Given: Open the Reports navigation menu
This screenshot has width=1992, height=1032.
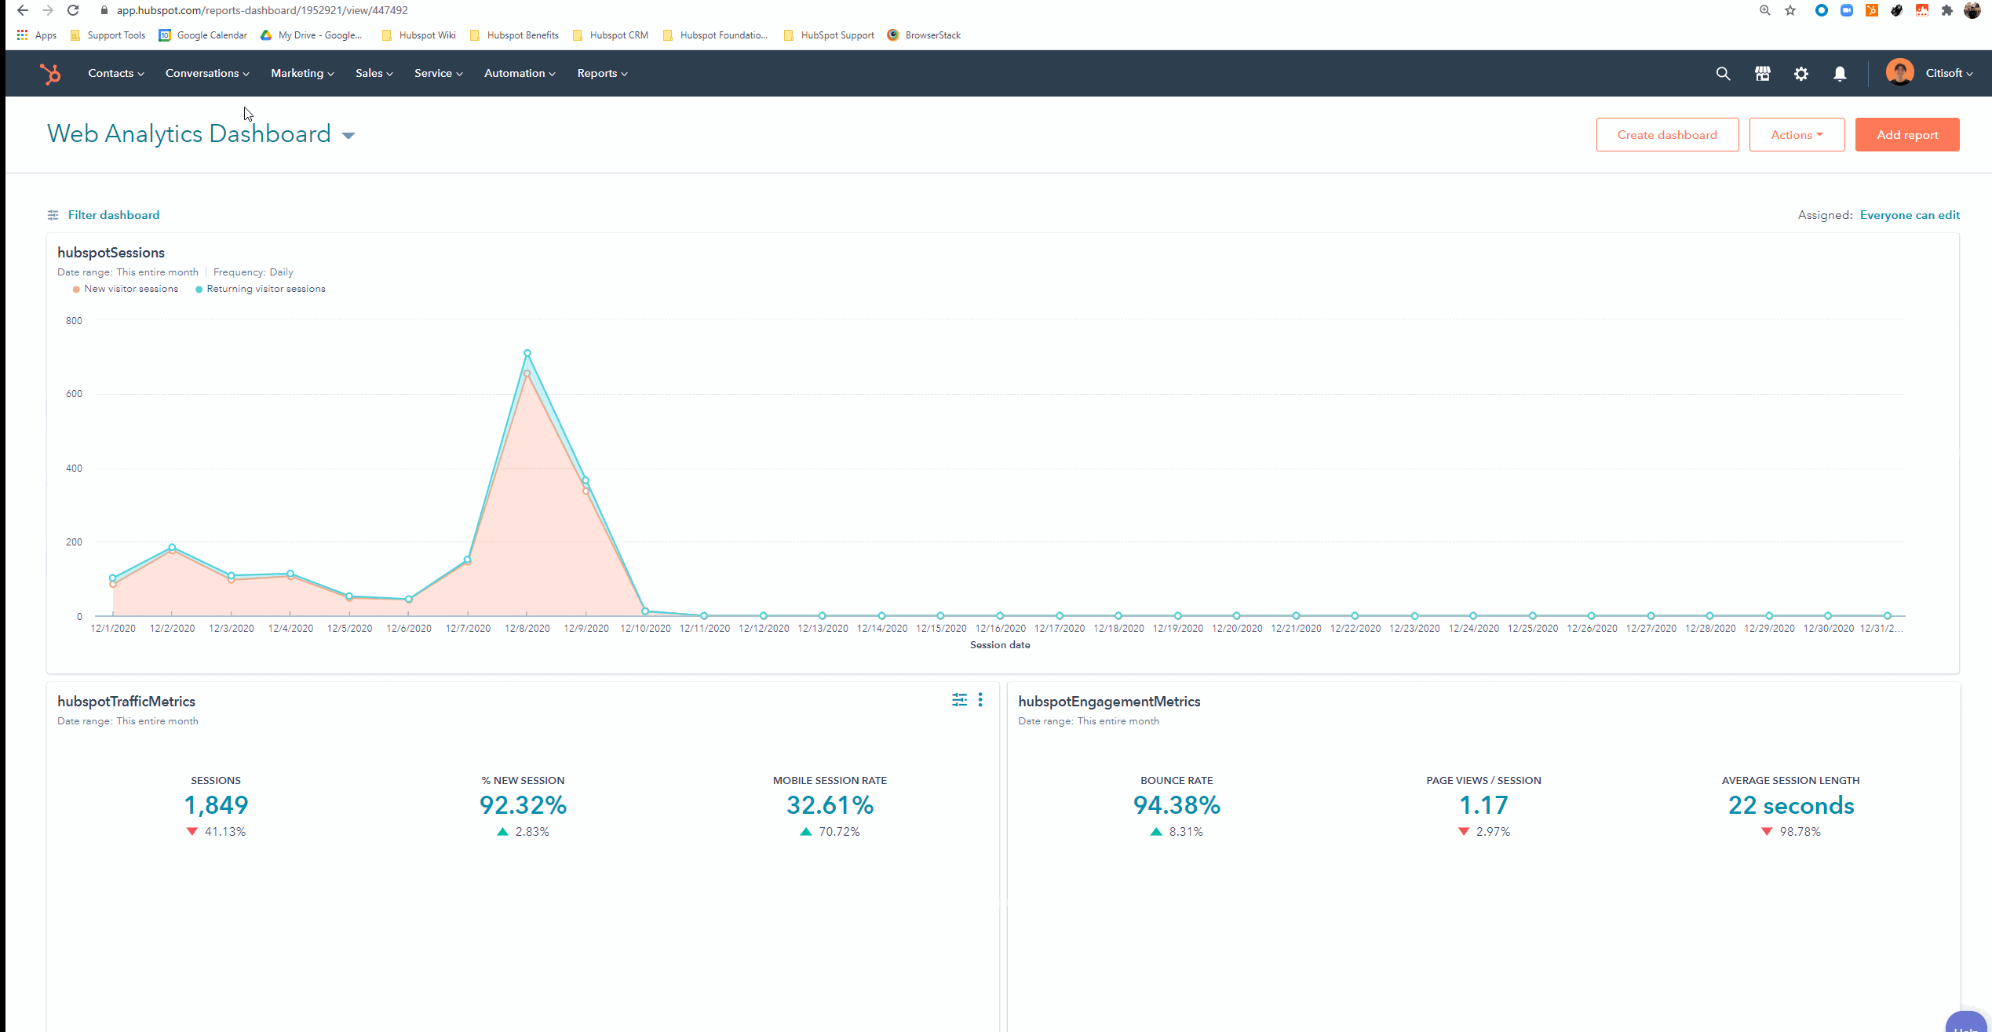Looking at the screenshot, I should pos(602,74).
